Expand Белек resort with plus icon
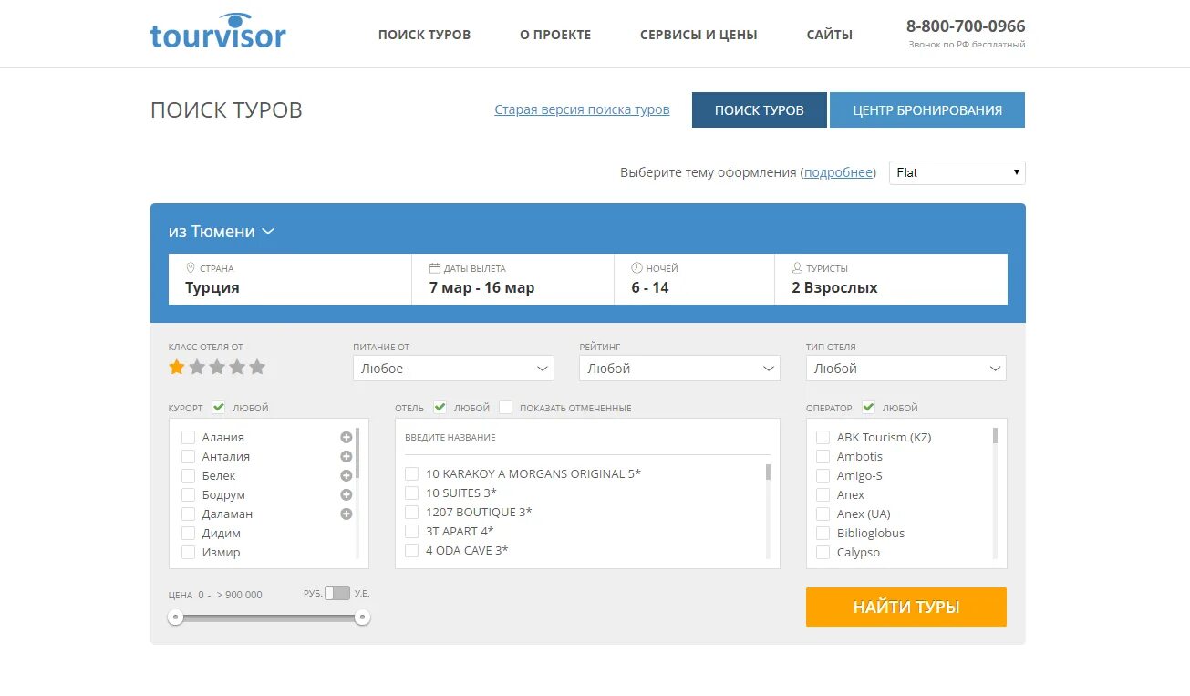 [x=347, y=476]
